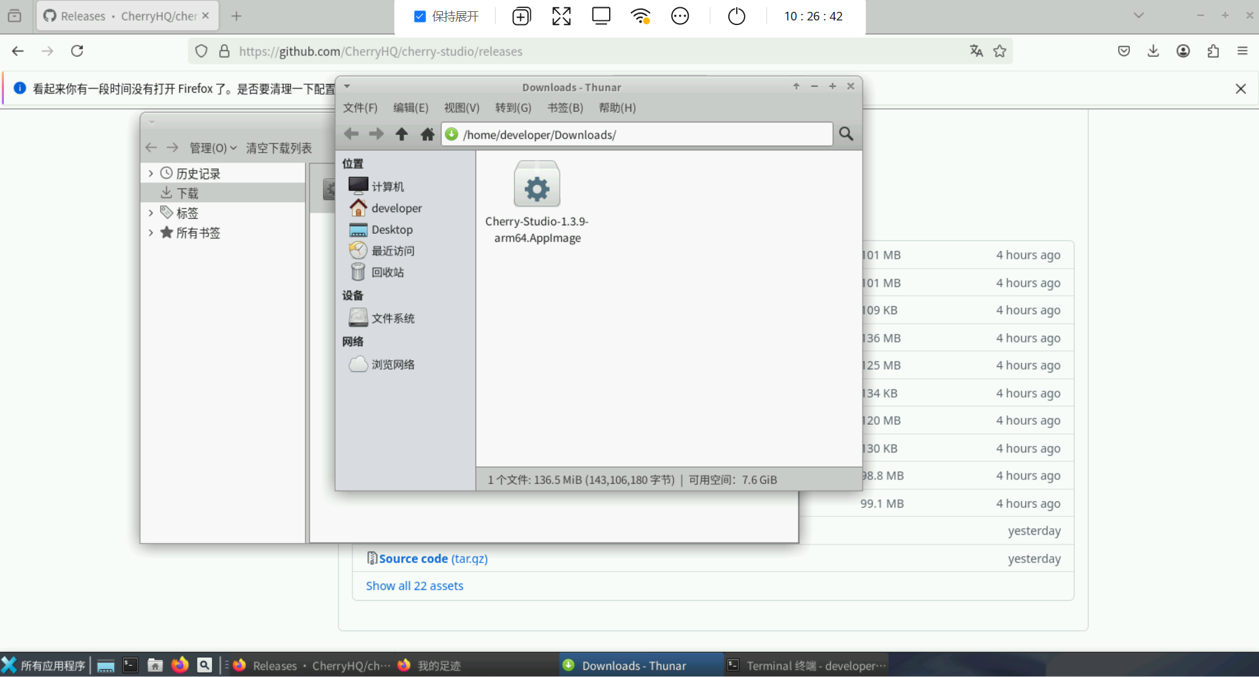Open 文件(F) menu in Thunar
The width and height of the screenshot is (1259, 677).
(360, 108)
